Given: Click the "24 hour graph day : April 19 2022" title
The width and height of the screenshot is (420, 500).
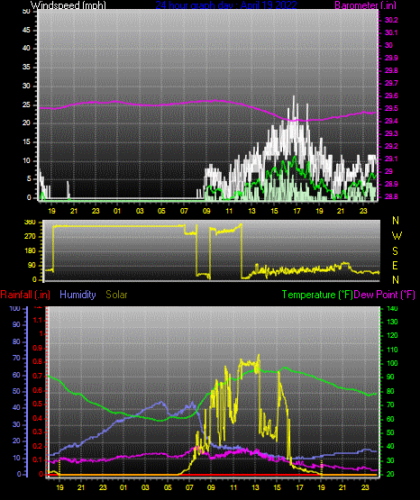Looking at the screenshot, I should pyautogui.click(x=226, y=5).
